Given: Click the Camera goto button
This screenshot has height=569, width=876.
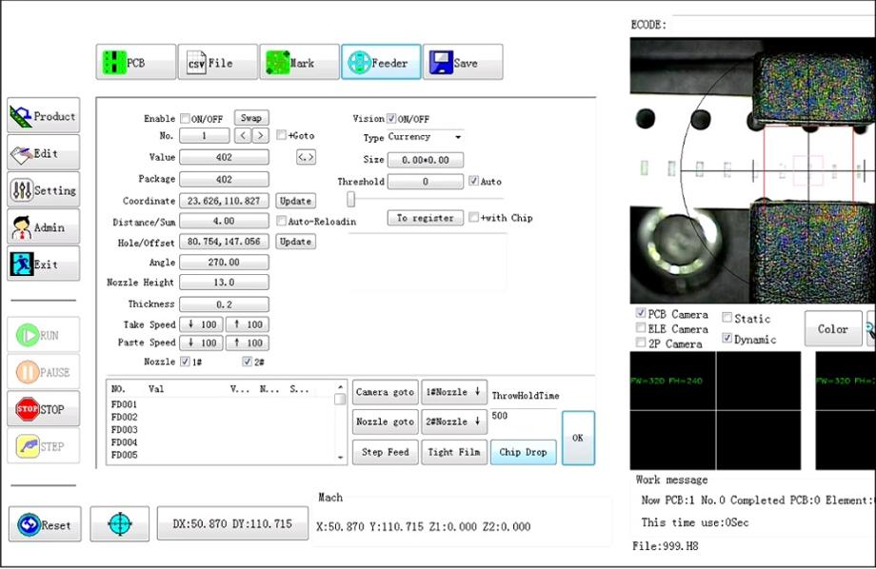Looking at the screenshot, I should coord(385,392).
